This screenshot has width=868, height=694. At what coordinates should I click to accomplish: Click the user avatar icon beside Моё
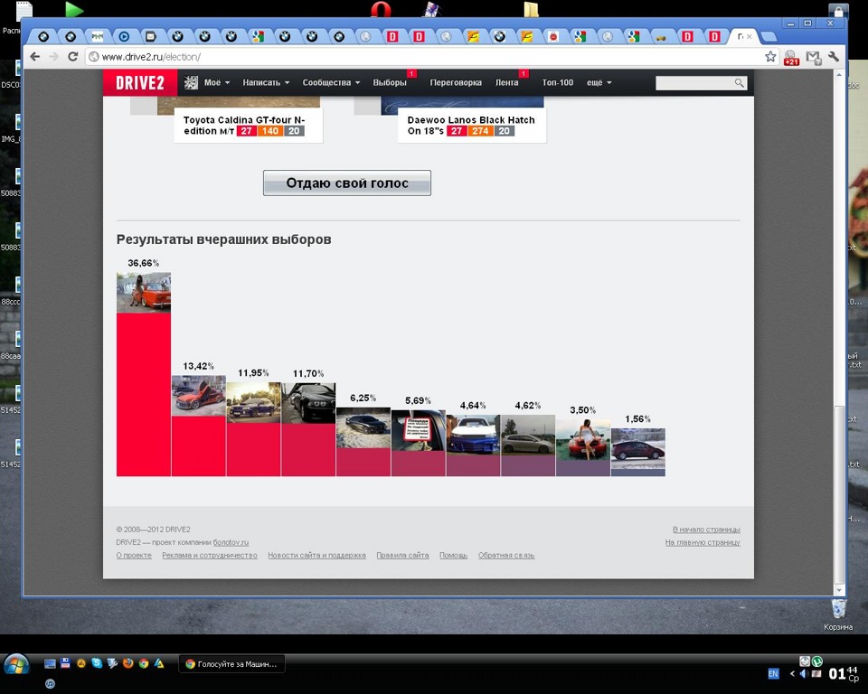tap(191, 82)
